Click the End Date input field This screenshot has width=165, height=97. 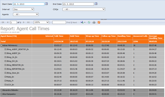click(78, 4)
